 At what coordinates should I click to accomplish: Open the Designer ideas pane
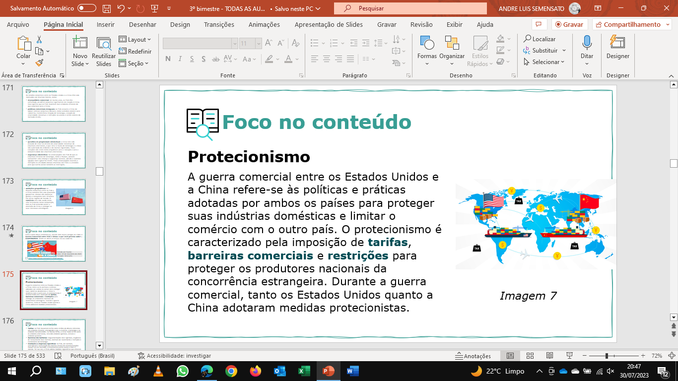[618, 47]
